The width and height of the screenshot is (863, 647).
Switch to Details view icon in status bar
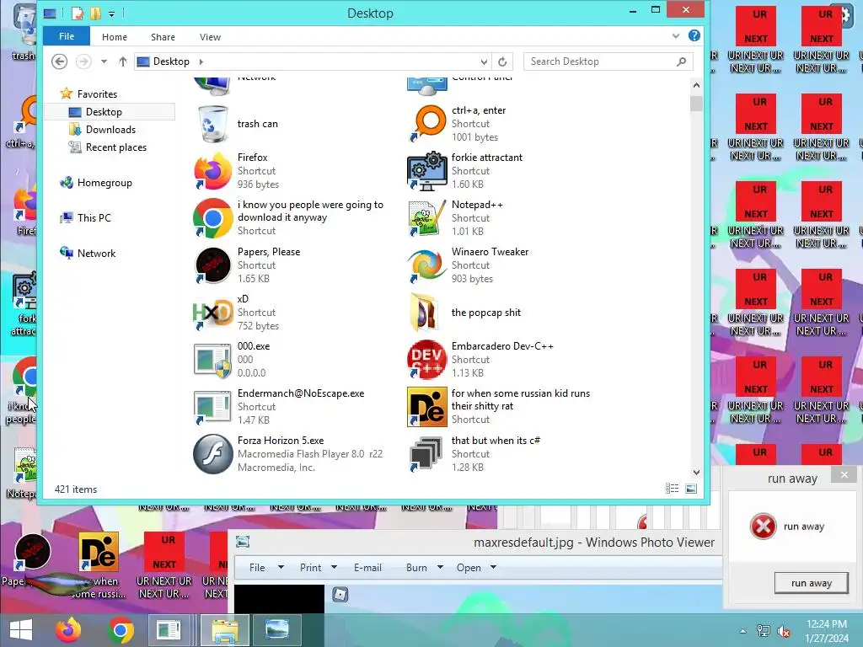(x=672, y=489)
